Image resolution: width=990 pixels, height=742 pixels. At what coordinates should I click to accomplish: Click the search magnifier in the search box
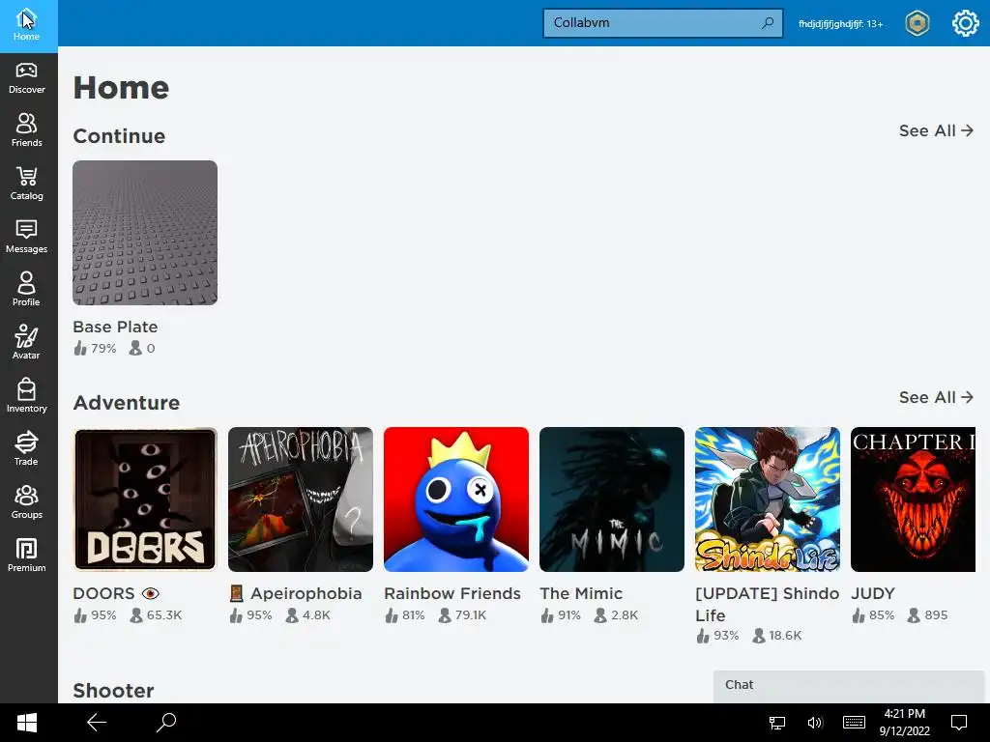coord(767,23)
